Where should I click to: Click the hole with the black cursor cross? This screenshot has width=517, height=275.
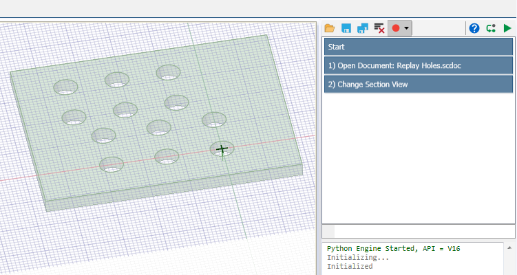coord(222,148)
